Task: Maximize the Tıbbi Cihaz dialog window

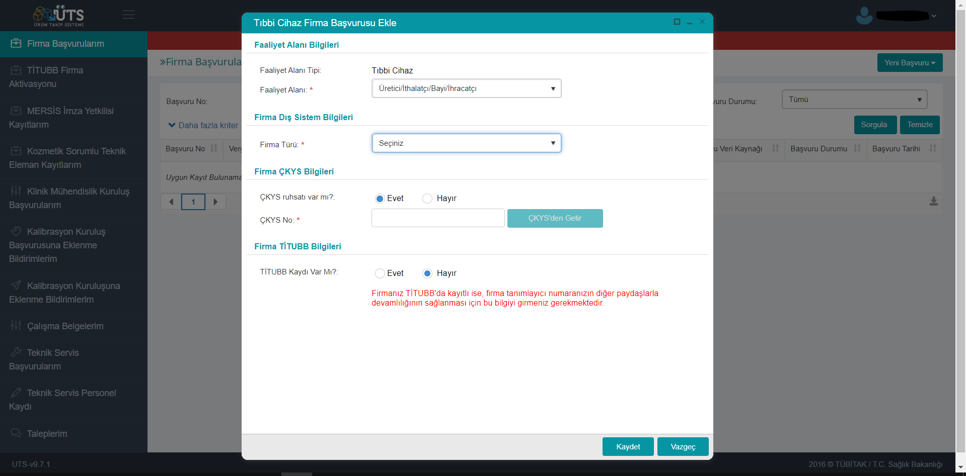Action: (x=677, y=22)
